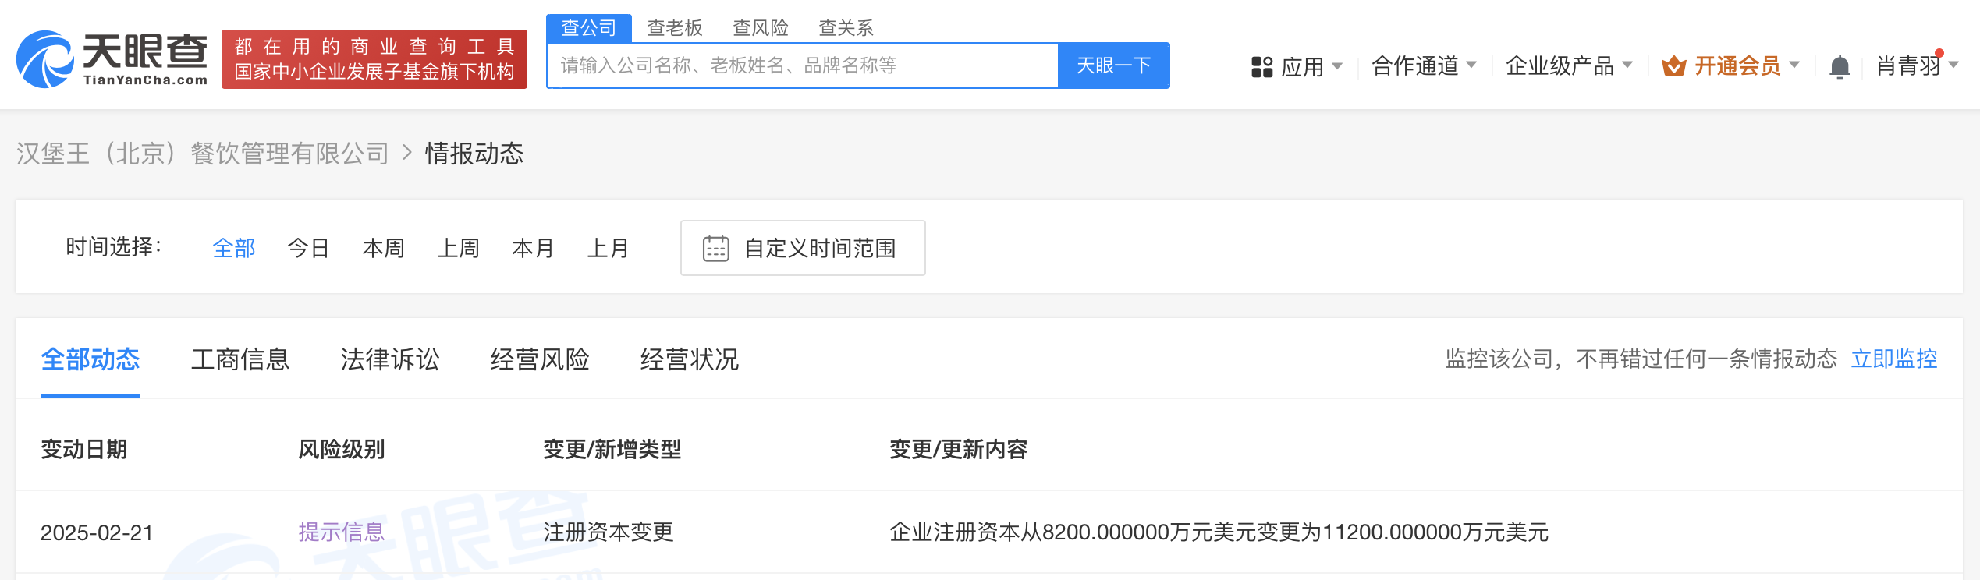
Task: Open the apps grid icon
Action: [x=1261, y=66]
